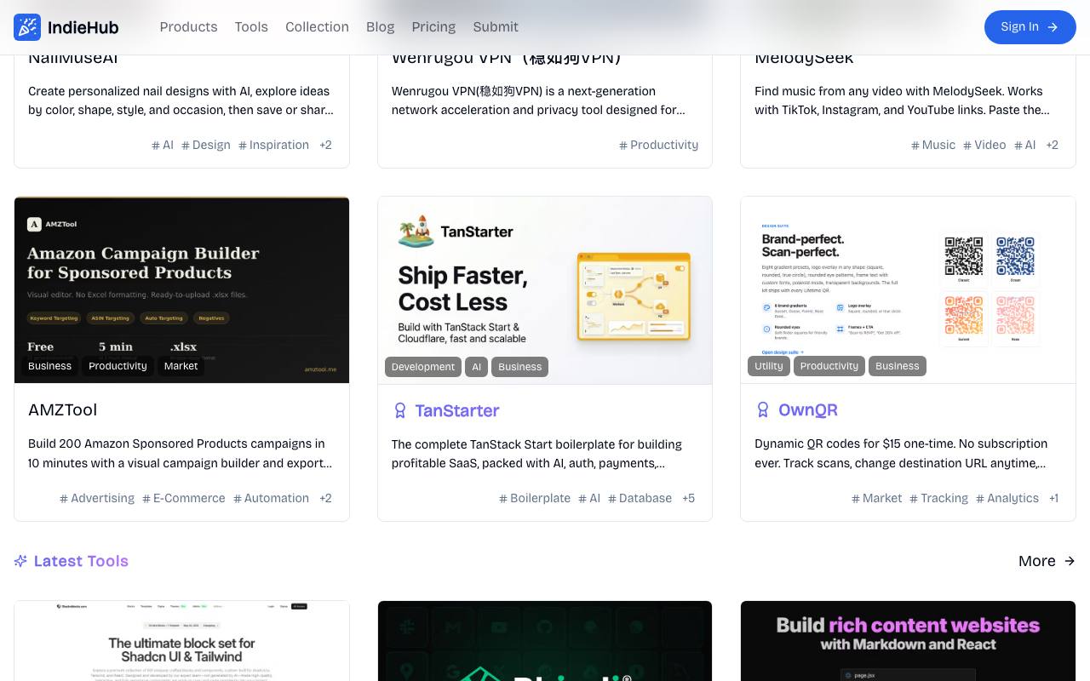Click the AI tag on TanStarter card

[589, 498]
